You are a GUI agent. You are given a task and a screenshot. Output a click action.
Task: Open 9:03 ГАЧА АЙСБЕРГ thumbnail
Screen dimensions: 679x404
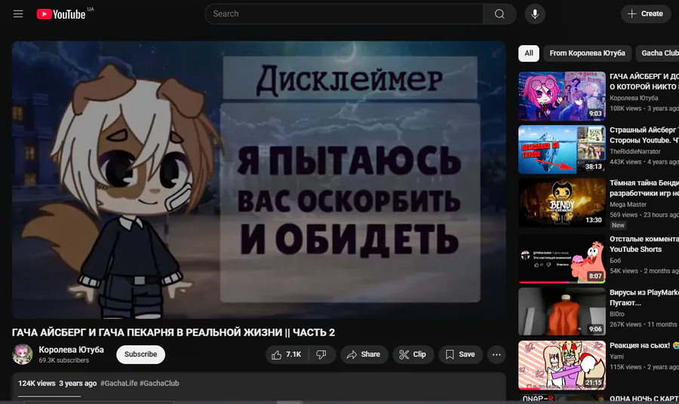(x=562, y=96)
